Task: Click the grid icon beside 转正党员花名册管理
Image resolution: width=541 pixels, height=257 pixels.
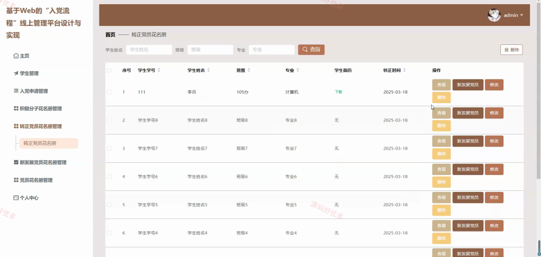Action: (x=16, y=126)
